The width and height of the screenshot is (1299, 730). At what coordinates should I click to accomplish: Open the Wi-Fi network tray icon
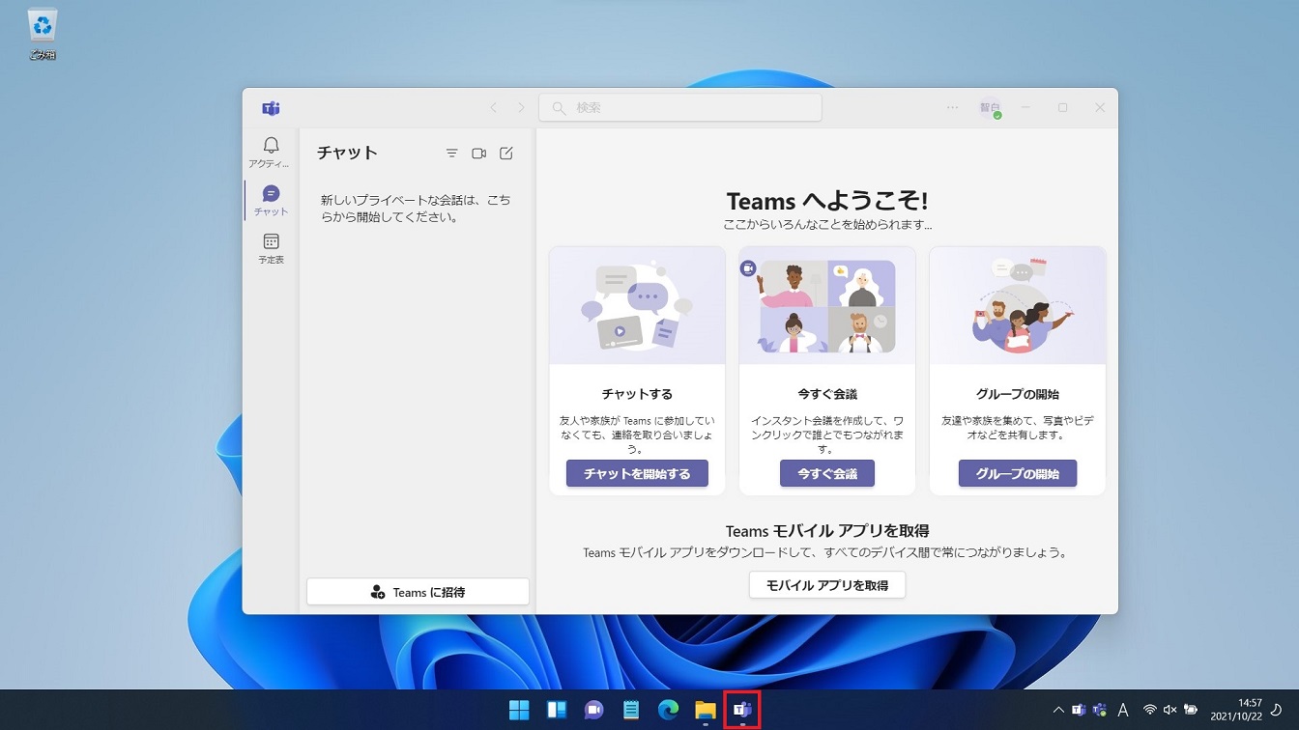[x=1150, y=710]
